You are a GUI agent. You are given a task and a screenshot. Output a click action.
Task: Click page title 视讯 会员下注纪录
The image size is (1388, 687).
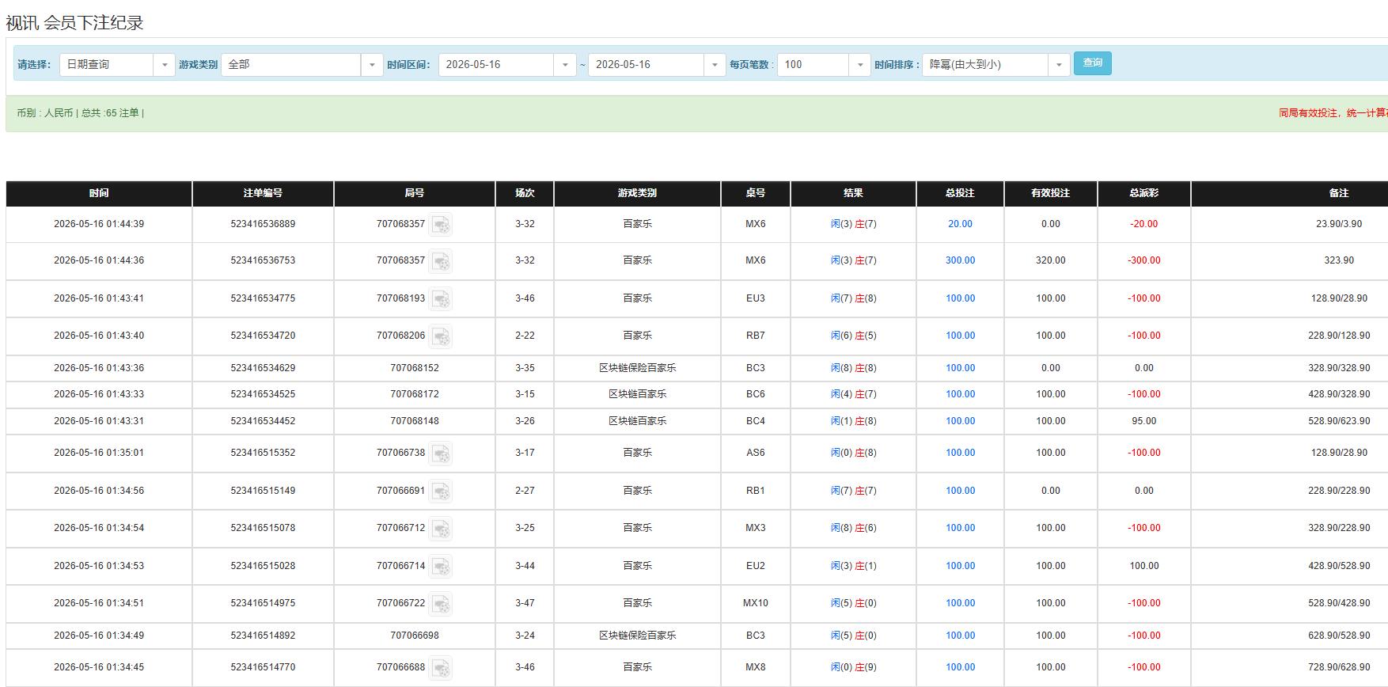click(74, 23)
